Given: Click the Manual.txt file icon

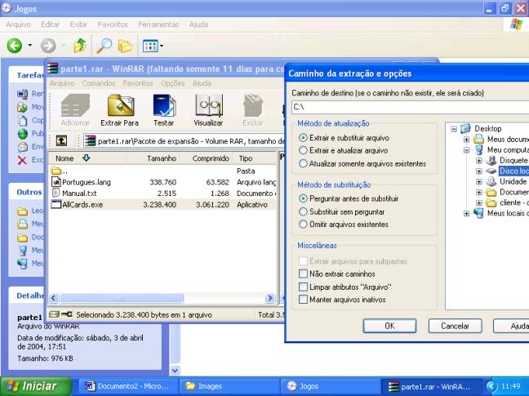Looking at the screenshot, I should point(56,193).
